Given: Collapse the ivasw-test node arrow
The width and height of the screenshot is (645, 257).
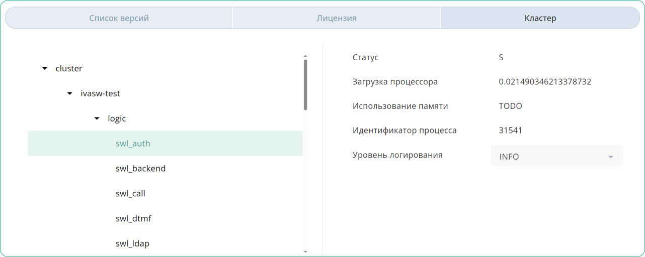Looking at the screenshot, I should tap(70, 93).
